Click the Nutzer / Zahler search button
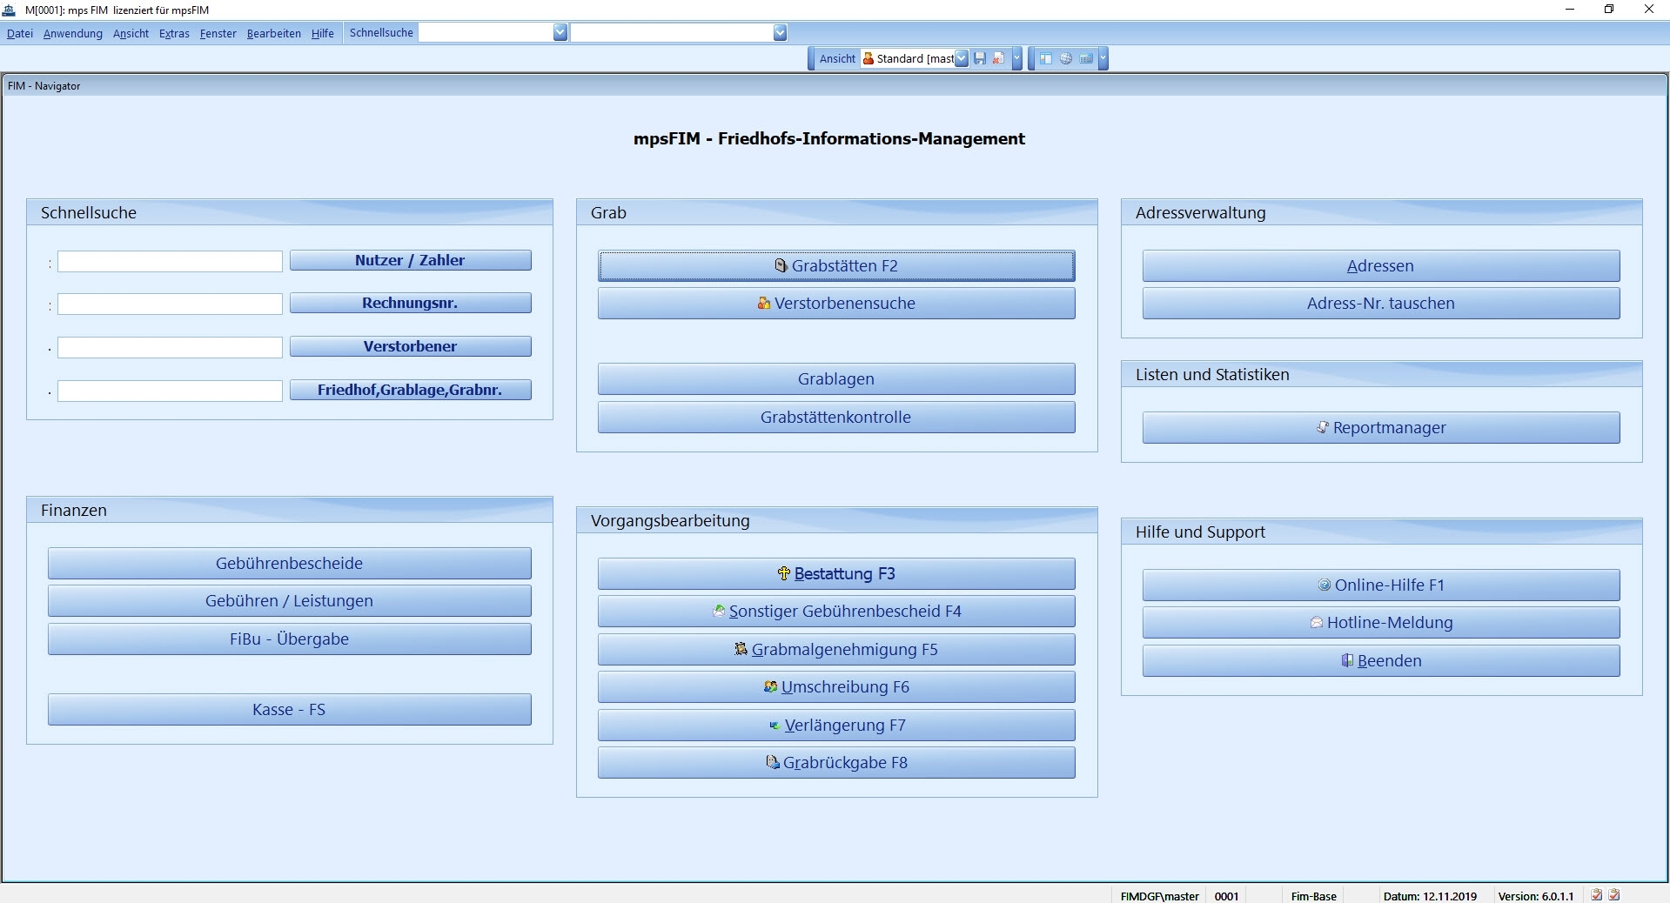The width and height of the screenshot is (1670, 903). (410, 260)
